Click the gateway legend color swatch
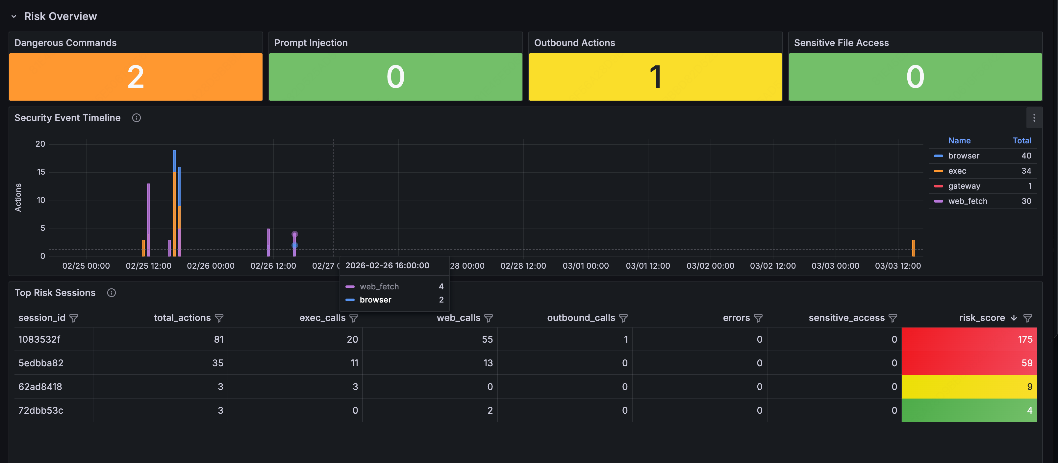This screenshot has height=463, width=1058. (938, 186)
